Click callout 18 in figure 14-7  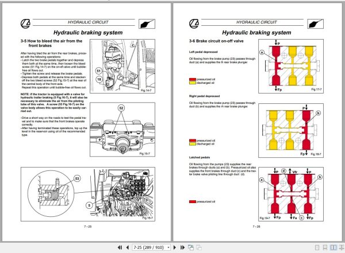tap(99, 79)
